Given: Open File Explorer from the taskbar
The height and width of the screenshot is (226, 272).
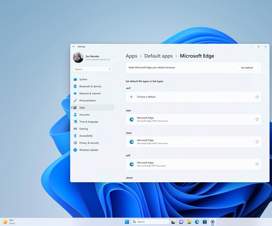Looking at the screenshot, I should pyautogui.click(x=189, y=222).
